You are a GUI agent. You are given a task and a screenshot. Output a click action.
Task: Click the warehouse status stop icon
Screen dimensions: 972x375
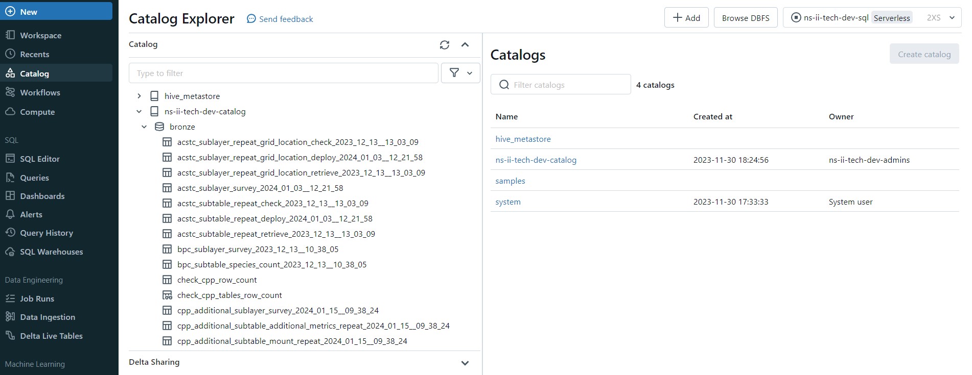point(796,17)
